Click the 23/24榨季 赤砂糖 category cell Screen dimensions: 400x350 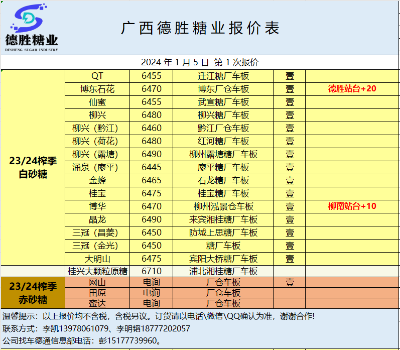point(33,293)
